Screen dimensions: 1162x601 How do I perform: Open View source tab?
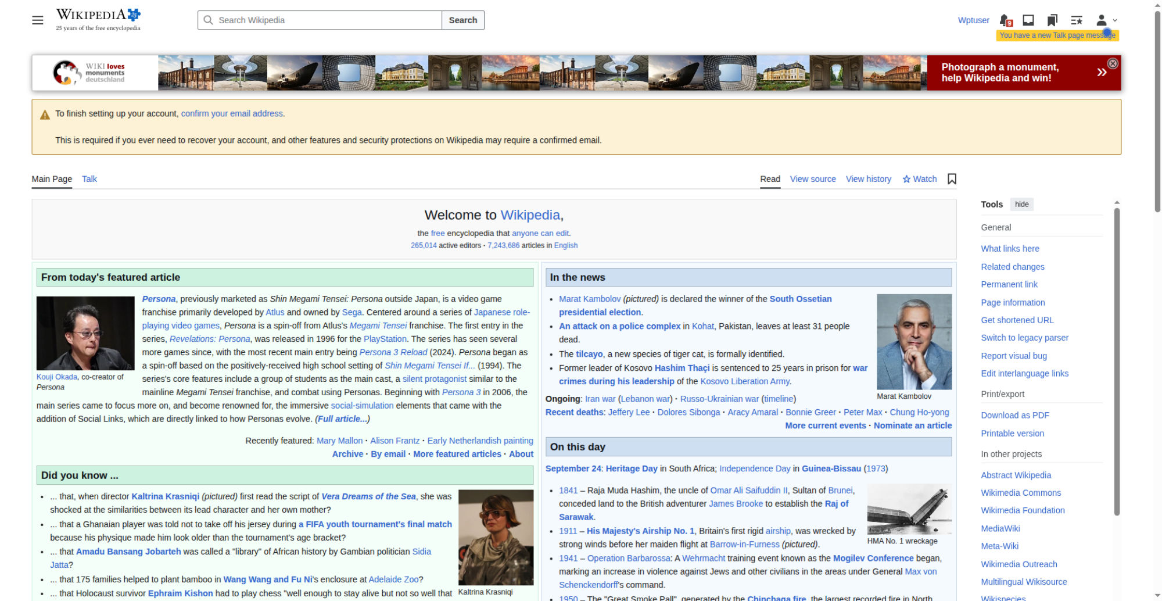[x=813, y=179]
